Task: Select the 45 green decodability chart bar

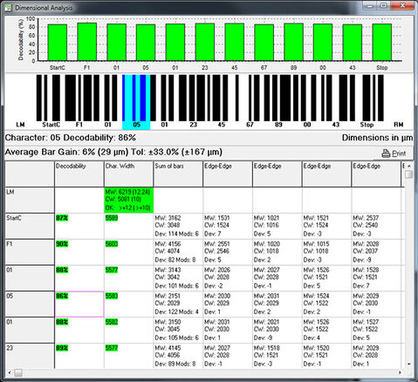Action: click(235, 42)
